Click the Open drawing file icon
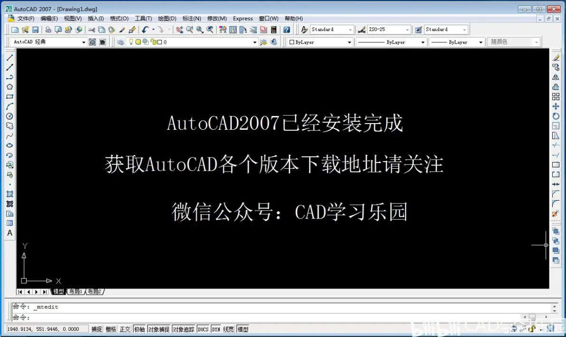This screenshot has height=337, width=566. point(25,29)
